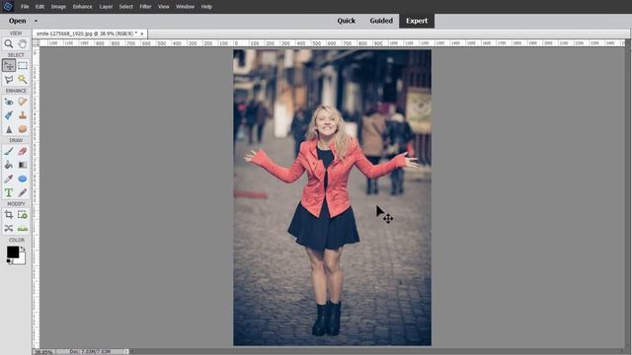Click the horizontal scrollbar below canvas
Viewport: 632px width, 355px height.
pos(377,351)
